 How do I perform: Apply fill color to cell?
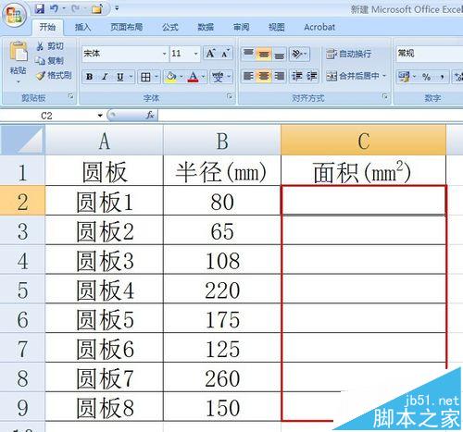pyautogui.click(x=170, y=77)
